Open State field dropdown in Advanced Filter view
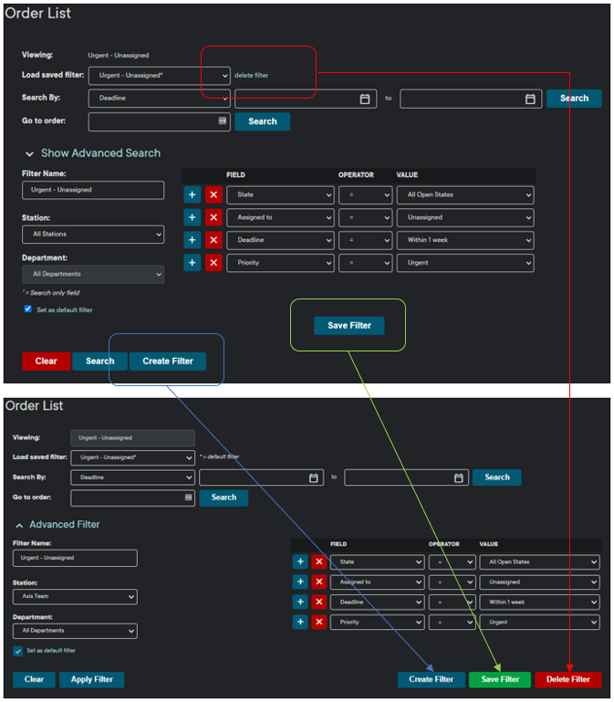Image resolution: width=614 pixels, height=702 pixels. [378, 561]
